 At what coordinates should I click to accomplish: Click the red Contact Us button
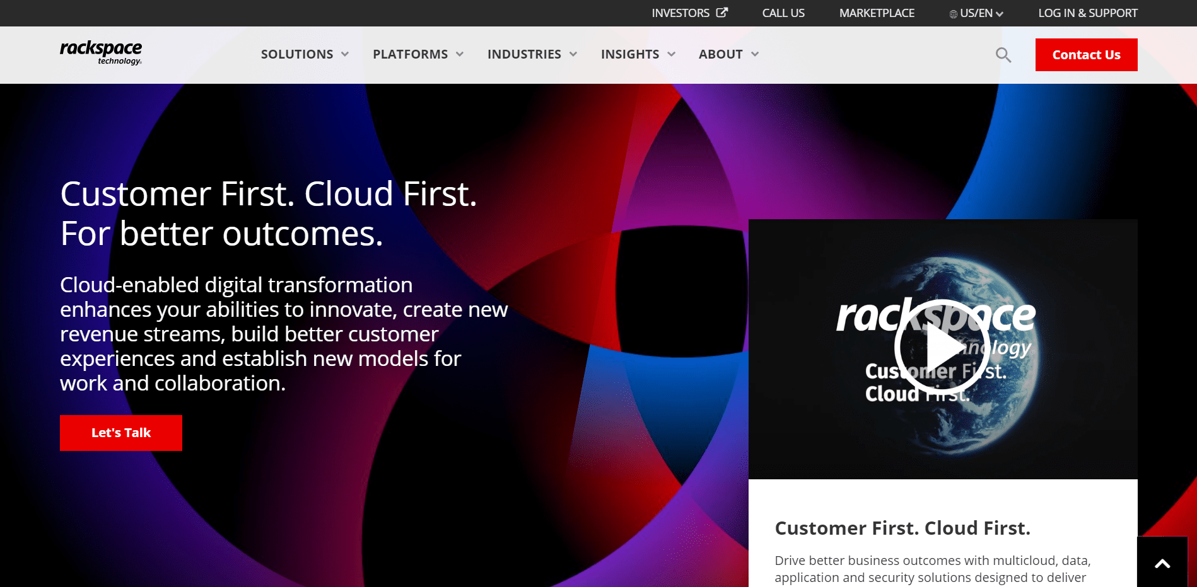click(1086, 55)
